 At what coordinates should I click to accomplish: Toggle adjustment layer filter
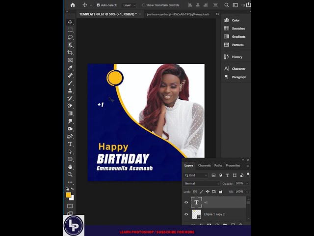click(220, 175)
